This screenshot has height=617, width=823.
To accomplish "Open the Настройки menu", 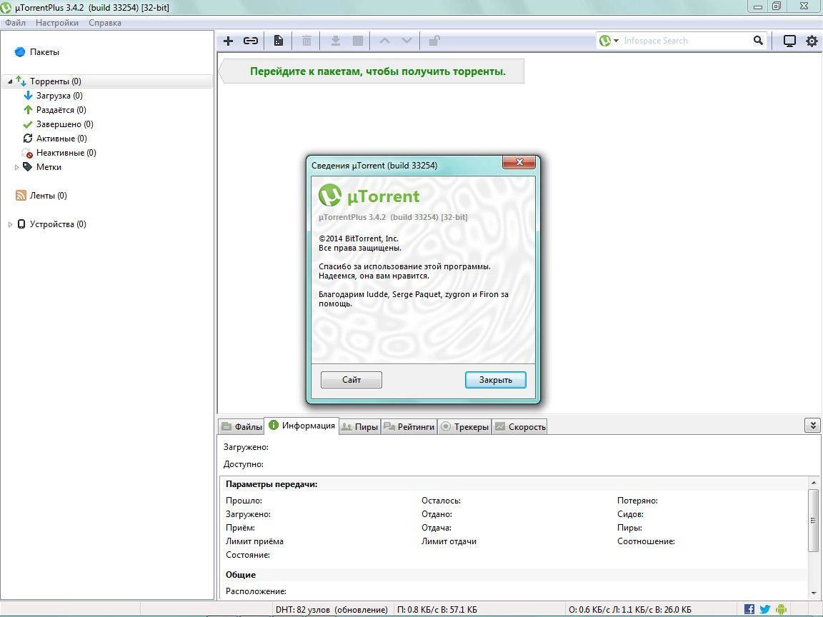I will tap(57, 23).
